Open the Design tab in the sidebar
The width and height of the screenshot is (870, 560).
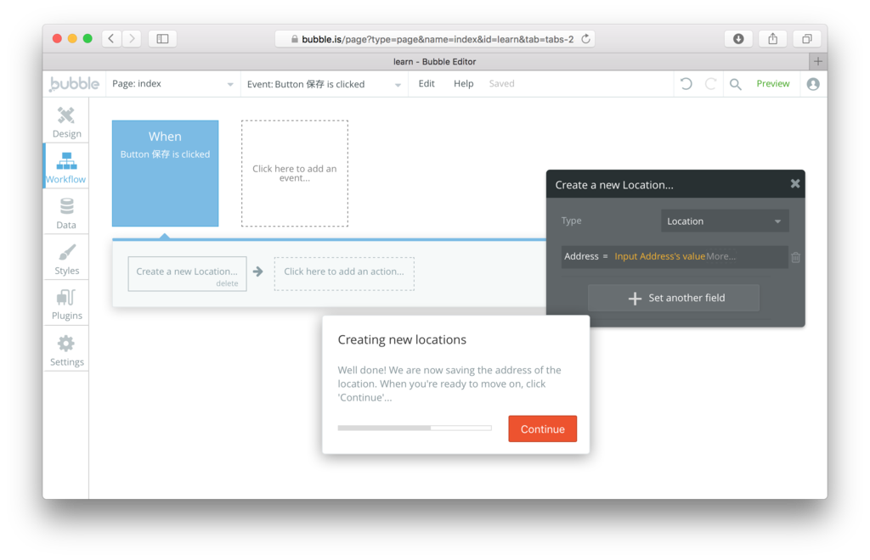(x=66, y=122)
